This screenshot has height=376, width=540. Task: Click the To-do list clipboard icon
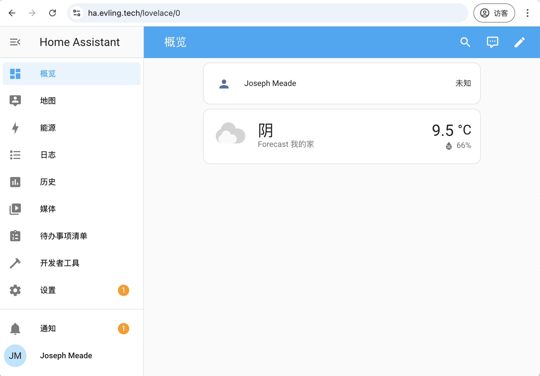(x=15, y=236)
